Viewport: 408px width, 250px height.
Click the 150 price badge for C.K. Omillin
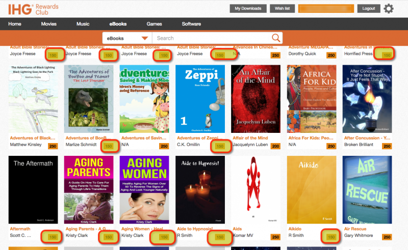pyautogui.click(x=220, y=146)
